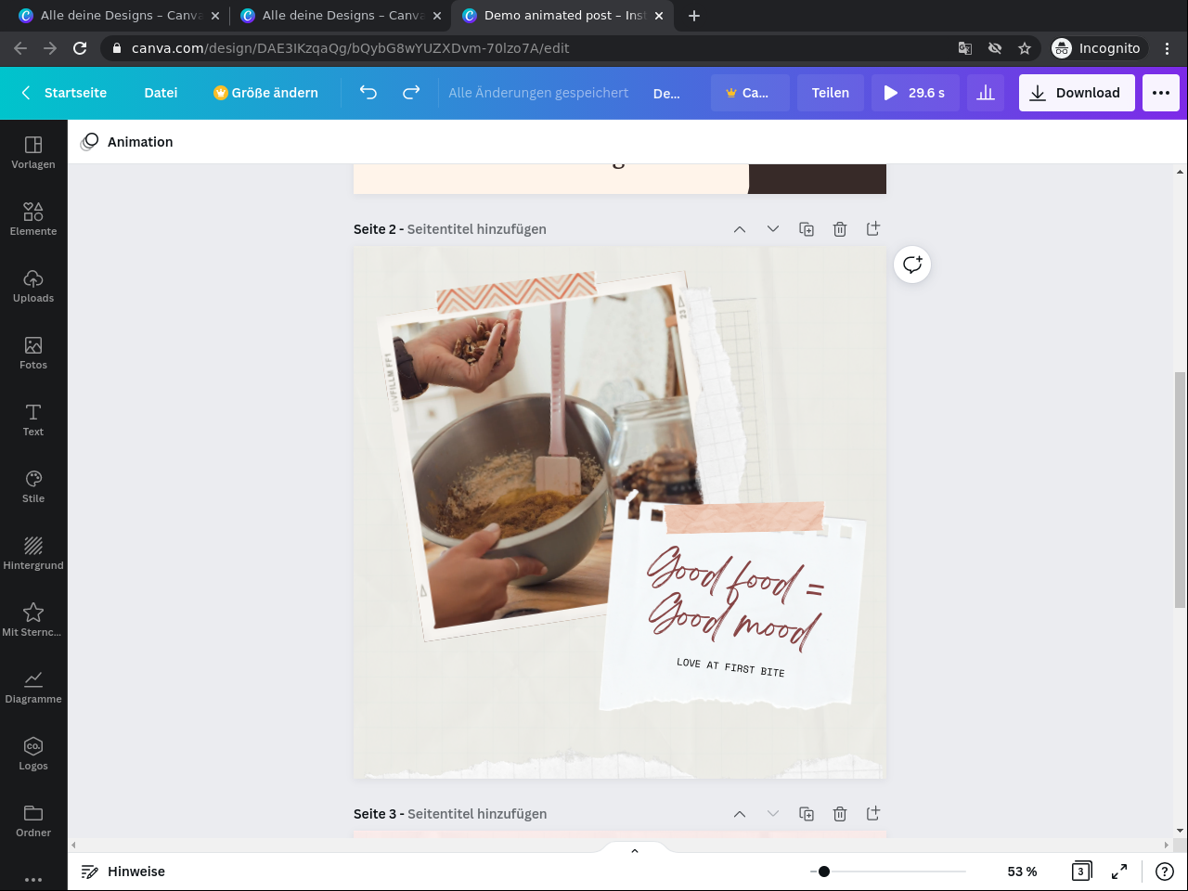The width and height of the screenshot is (1188, 891).
Task: Open the Fotos panel
Action: 33,354
